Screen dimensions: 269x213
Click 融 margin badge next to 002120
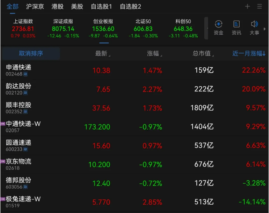pos(26,93)
